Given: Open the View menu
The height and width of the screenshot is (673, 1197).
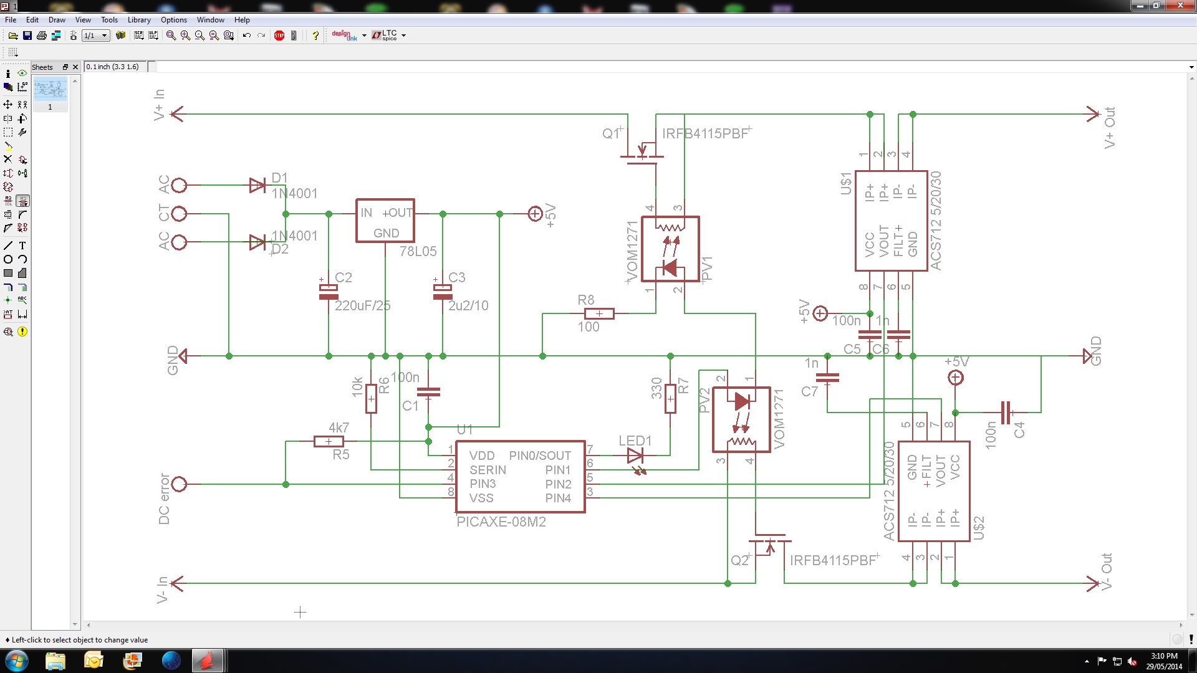Looking at the screenshot, I should 83,20.
